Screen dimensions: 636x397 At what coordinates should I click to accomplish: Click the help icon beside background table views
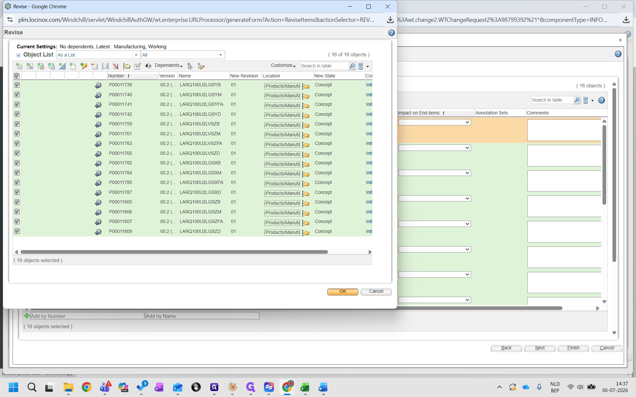[x=602, y=100]
